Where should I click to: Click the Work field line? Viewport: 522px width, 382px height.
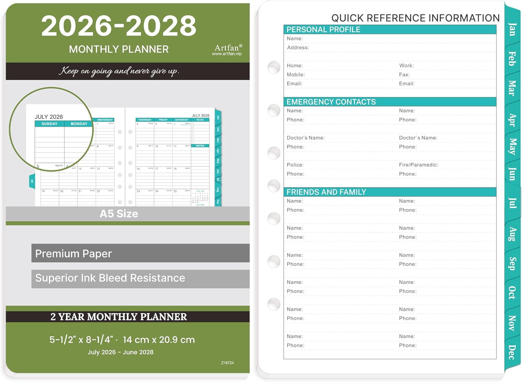(x=447, y=66)
